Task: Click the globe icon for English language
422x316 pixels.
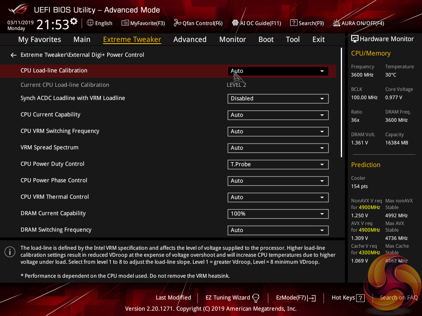Action: click(90, 23)
